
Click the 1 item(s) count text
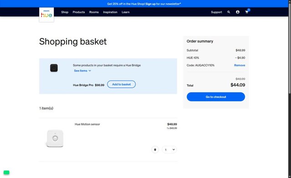(x=46, y=108)
